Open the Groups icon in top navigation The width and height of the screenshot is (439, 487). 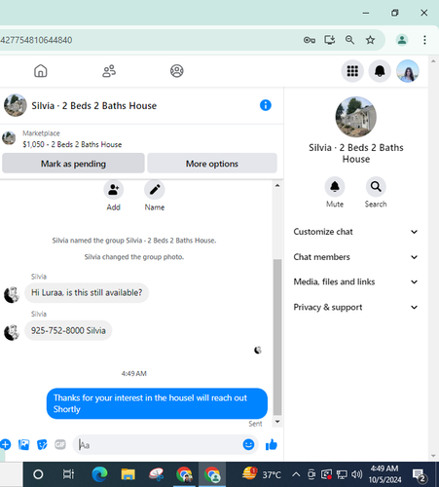point(177,71)
